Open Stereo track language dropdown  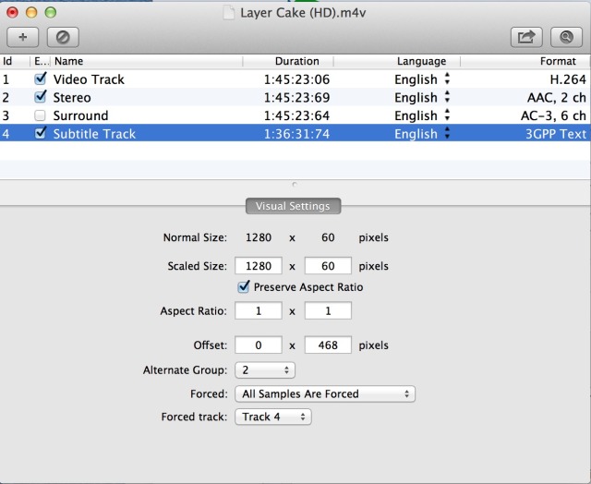pyautogui.click(x=447, y=97)
